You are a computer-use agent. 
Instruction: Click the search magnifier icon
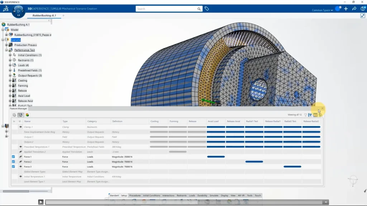point(199,9)
